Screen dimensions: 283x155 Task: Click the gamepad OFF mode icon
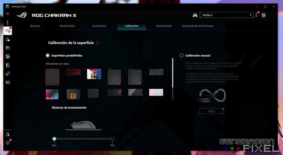(195, 15)
